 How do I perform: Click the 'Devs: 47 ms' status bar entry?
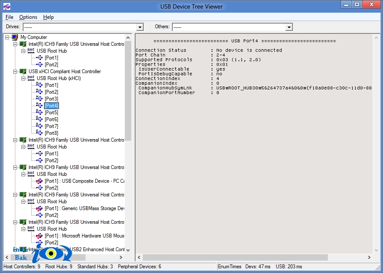pos(258,267)
